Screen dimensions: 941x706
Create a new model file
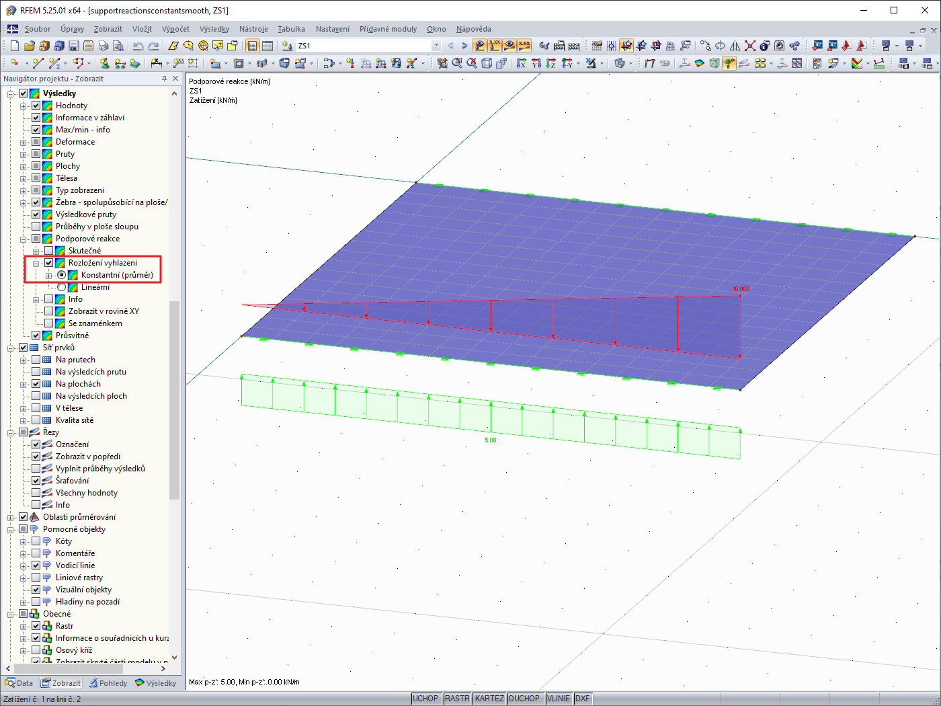click(x=14, y=46)
